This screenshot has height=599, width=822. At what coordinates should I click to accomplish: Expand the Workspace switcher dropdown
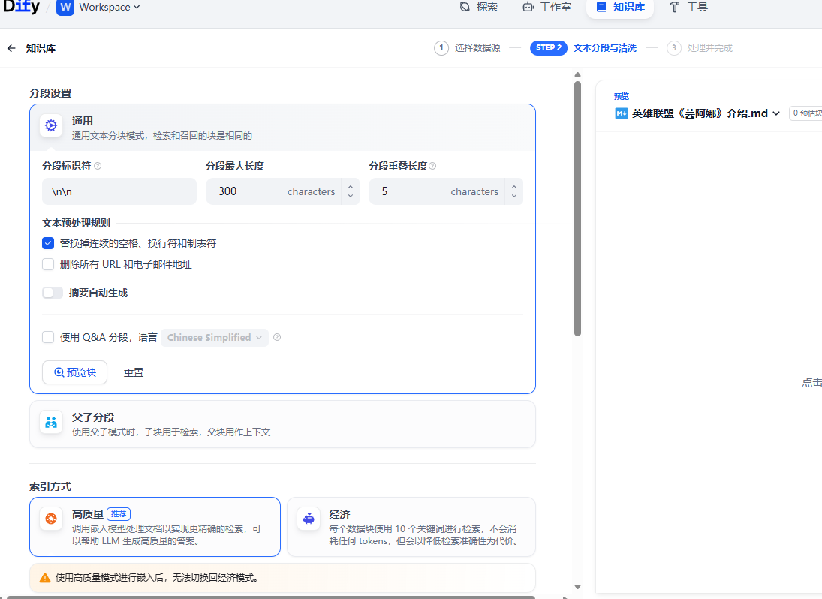[x=109, y=8]
